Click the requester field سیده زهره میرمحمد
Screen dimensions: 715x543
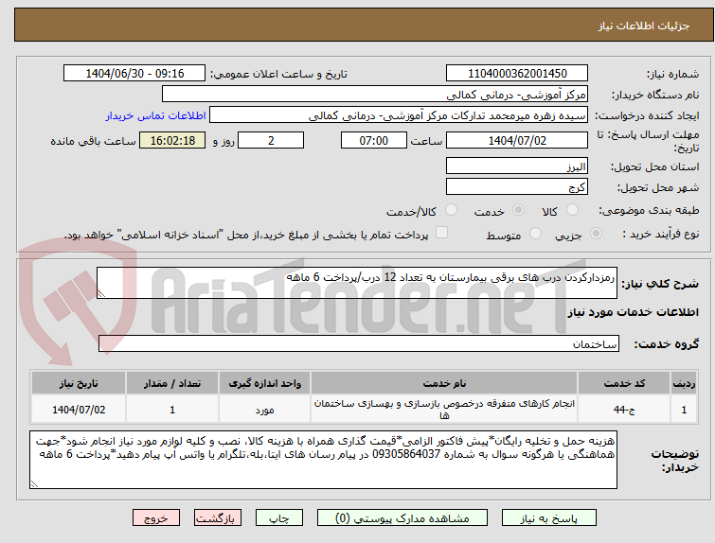(399, 115)
